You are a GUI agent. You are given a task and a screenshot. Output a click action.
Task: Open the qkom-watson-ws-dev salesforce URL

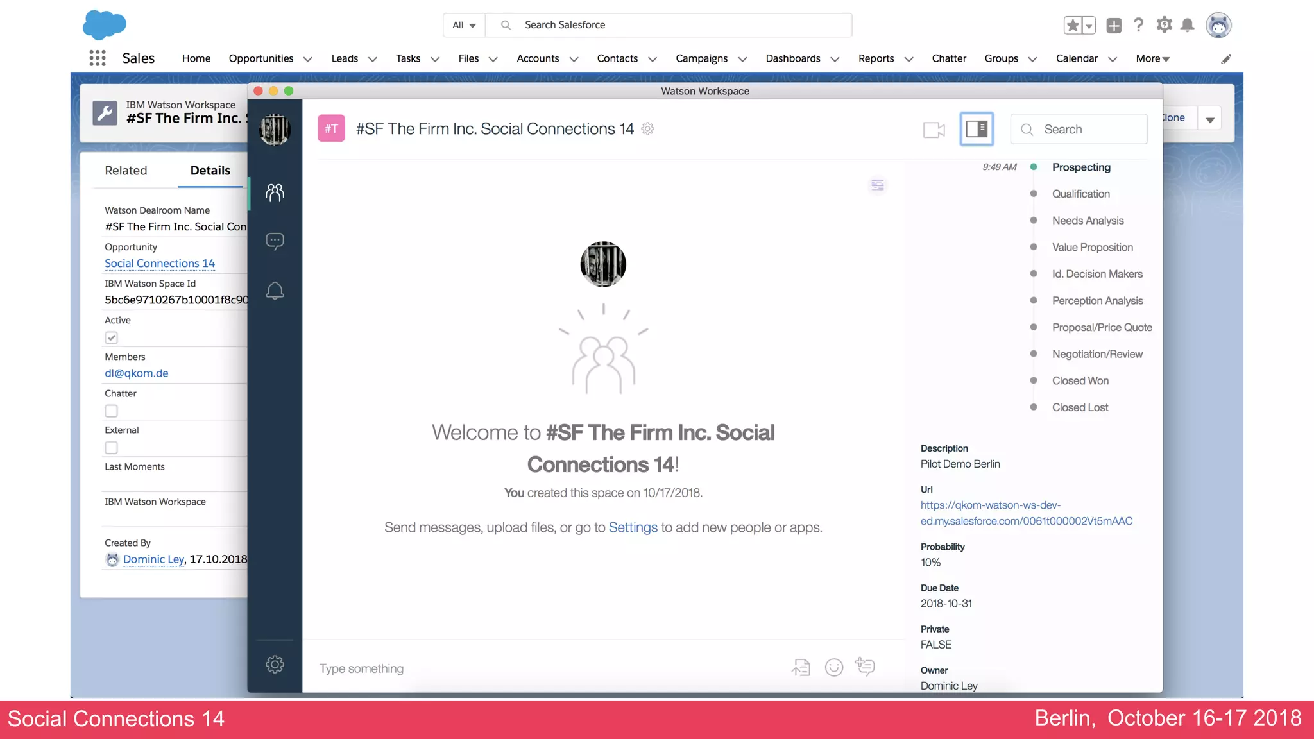click(1027, 513)
